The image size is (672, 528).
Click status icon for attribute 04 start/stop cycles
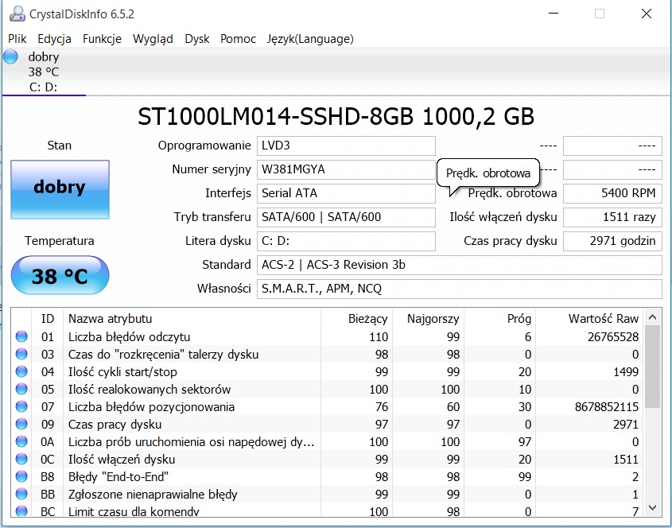(21, 372)
